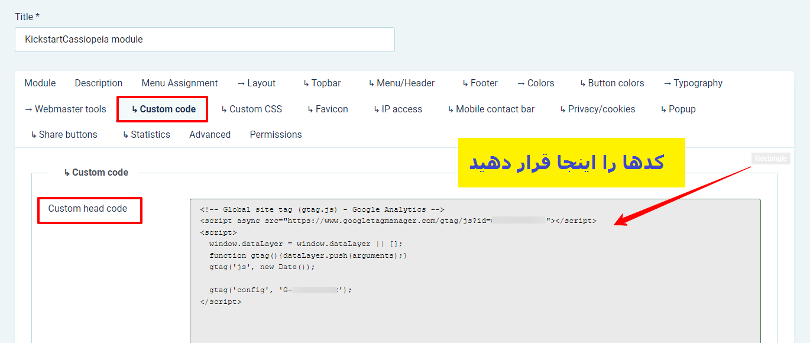810x343 pixels.
Task: Open the Layout tab
Action: tap(255, 83)
